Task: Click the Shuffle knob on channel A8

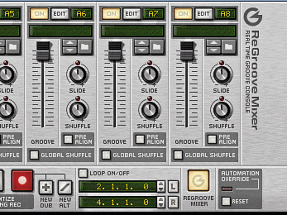Action: point(222,110)
